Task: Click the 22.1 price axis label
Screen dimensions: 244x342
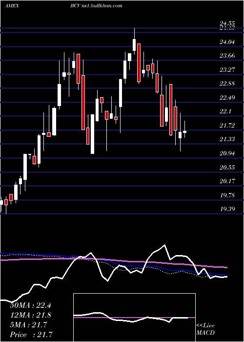Action: [225, 111]
